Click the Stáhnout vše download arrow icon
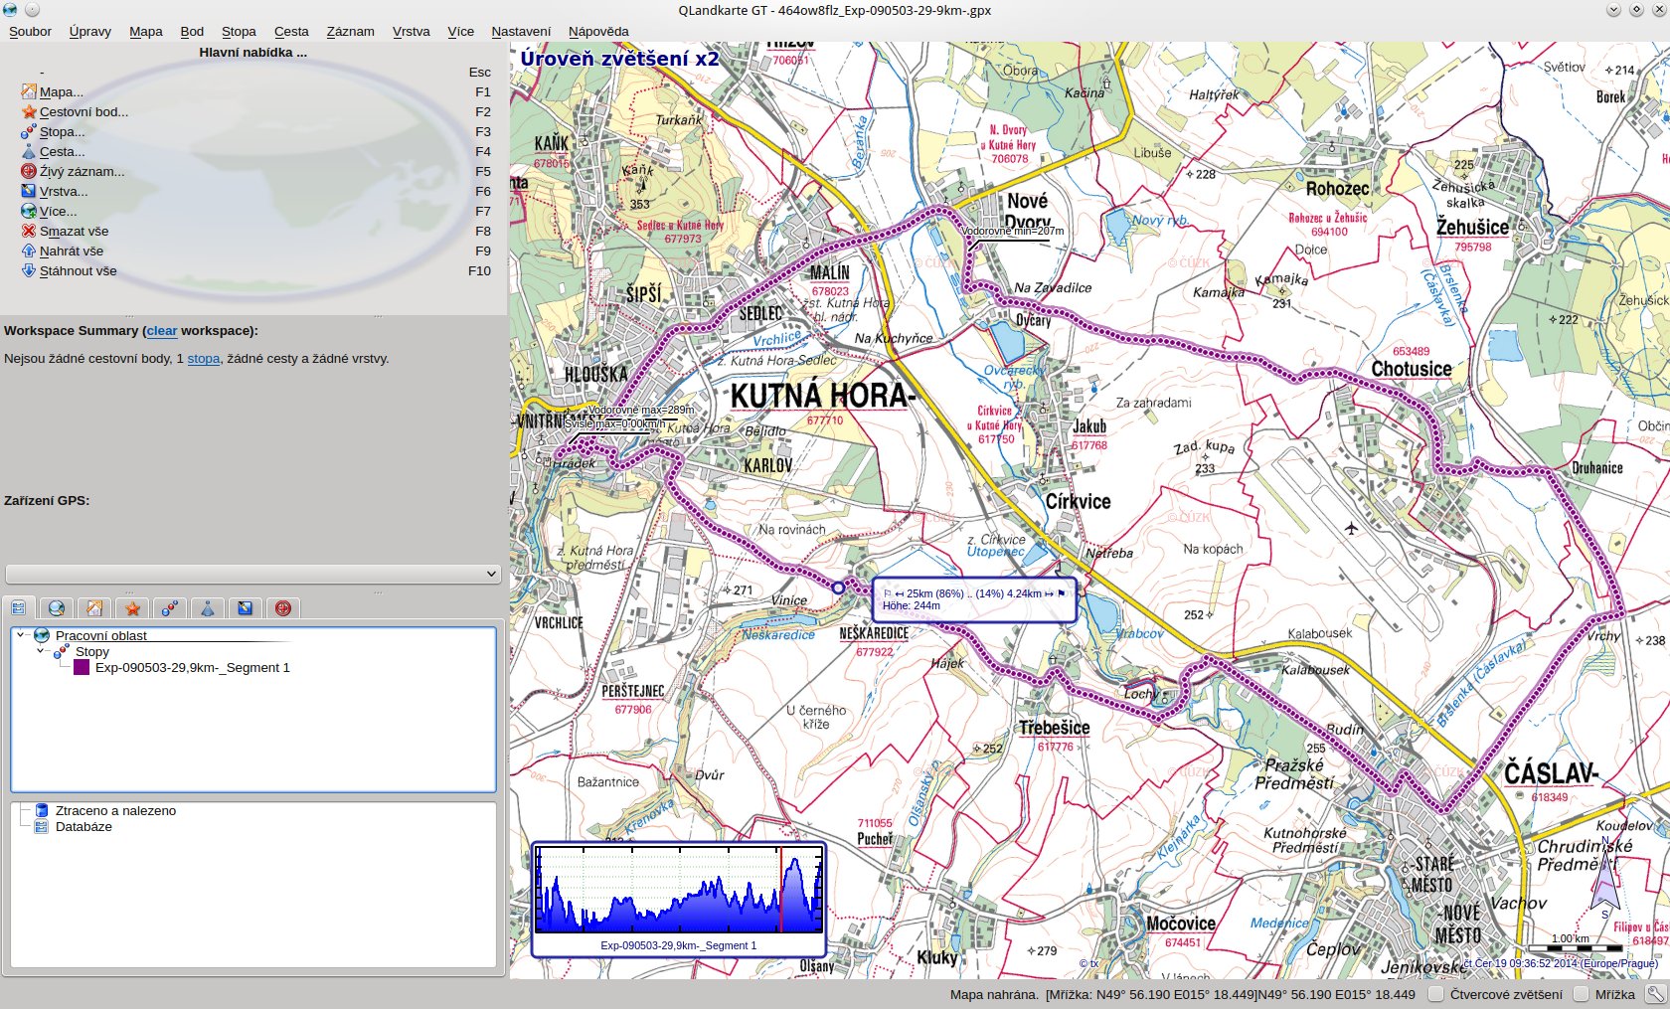 click(29, 270)
